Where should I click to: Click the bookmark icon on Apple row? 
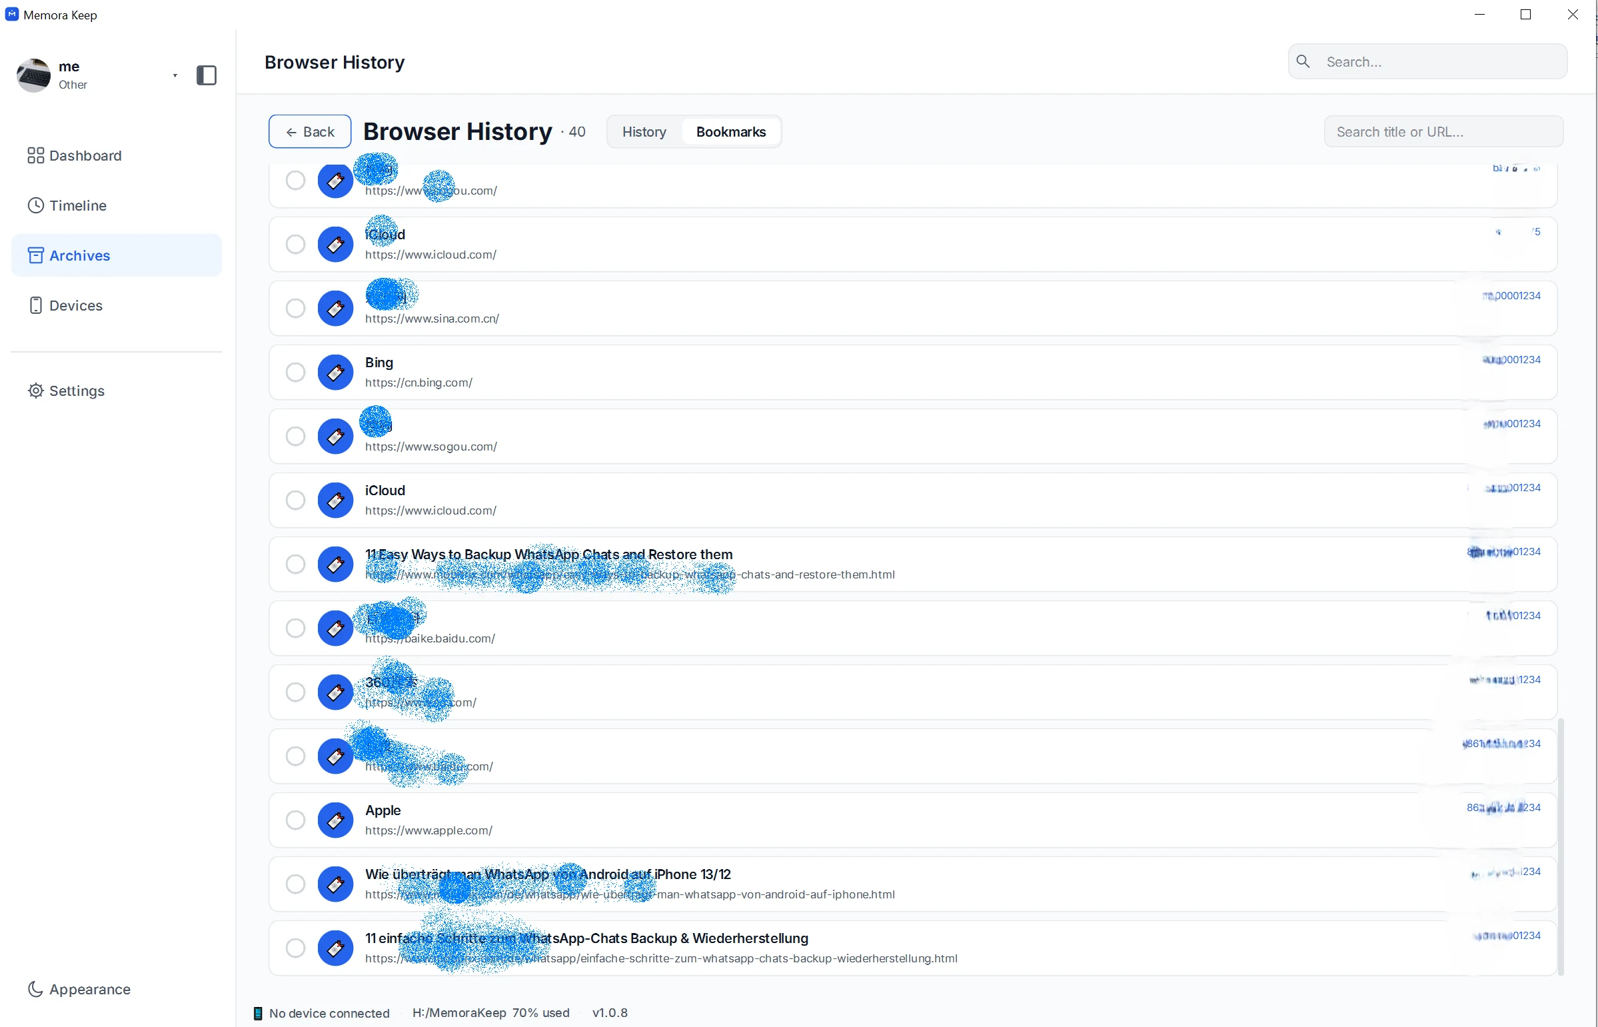tap(335, 820)
